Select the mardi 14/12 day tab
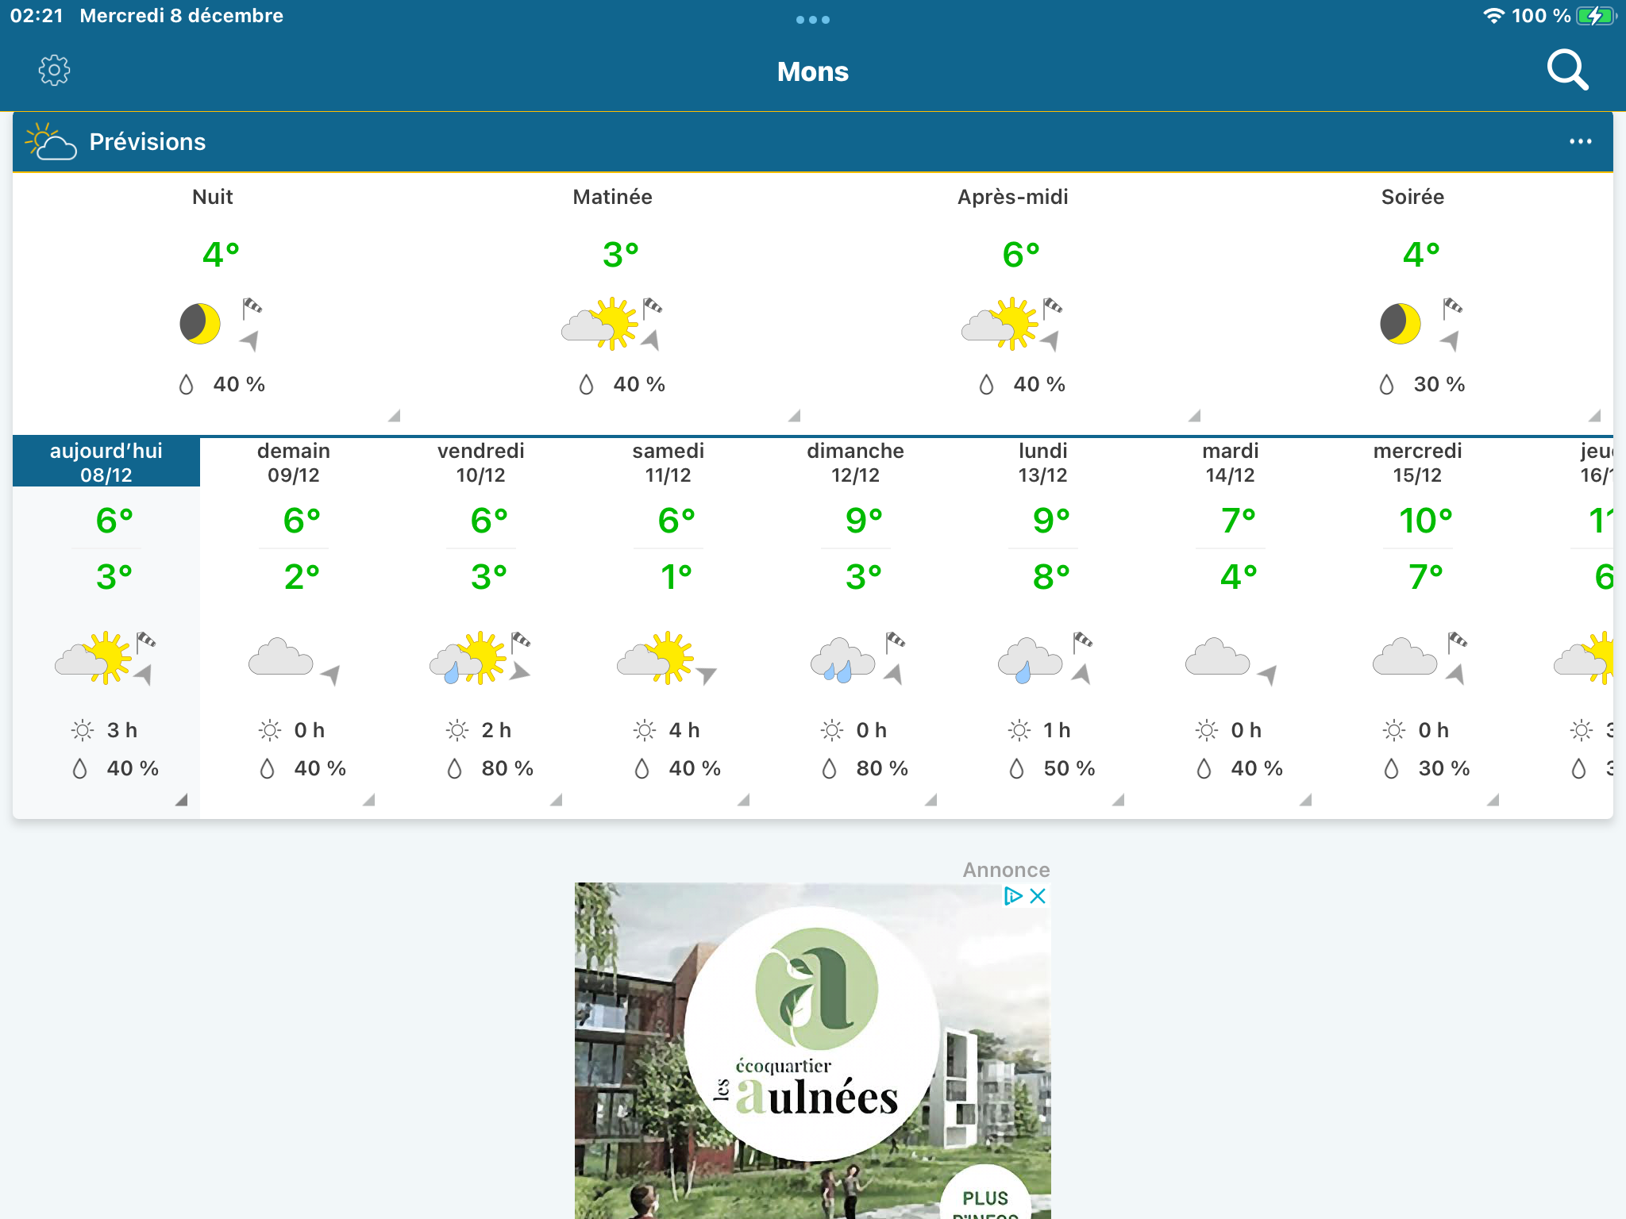This screenshot has height=1219, width=1626. point(1231,462)
